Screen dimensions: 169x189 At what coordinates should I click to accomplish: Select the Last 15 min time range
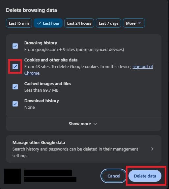19,23
